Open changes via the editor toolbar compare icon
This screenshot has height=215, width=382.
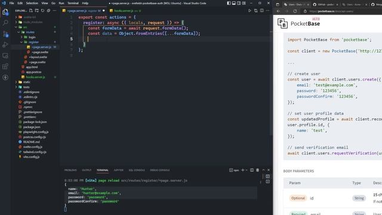coord(256,11)
